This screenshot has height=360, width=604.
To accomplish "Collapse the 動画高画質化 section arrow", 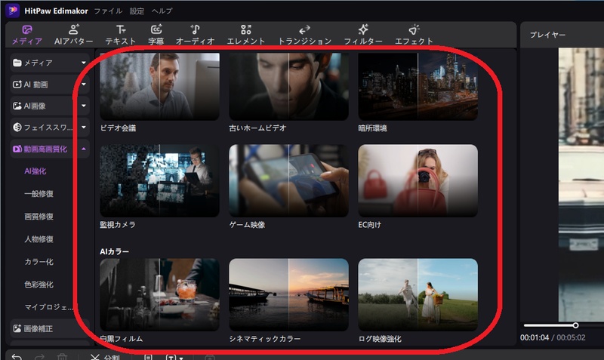I will (84, 149).
